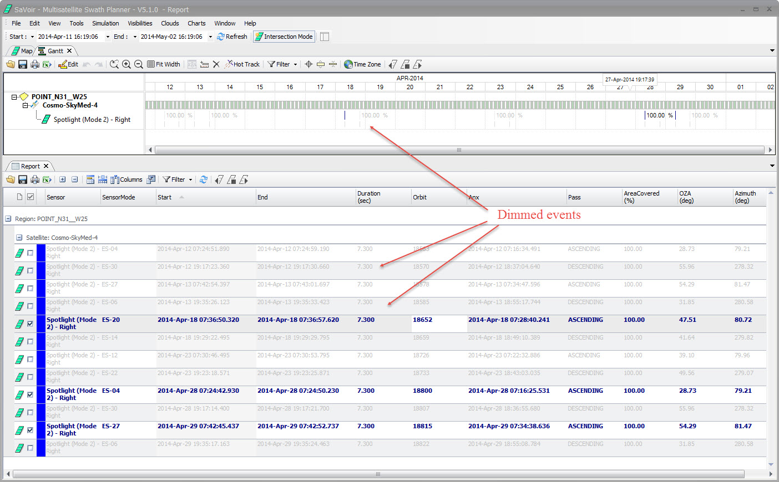Uncheck the ES-20 event on 2014-Apr-18

[31, 324]
